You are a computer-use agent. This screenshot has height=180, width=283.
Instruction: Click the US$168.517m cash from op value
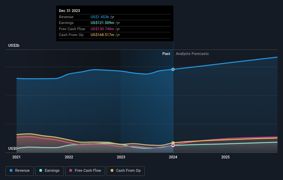click(102, 35)
